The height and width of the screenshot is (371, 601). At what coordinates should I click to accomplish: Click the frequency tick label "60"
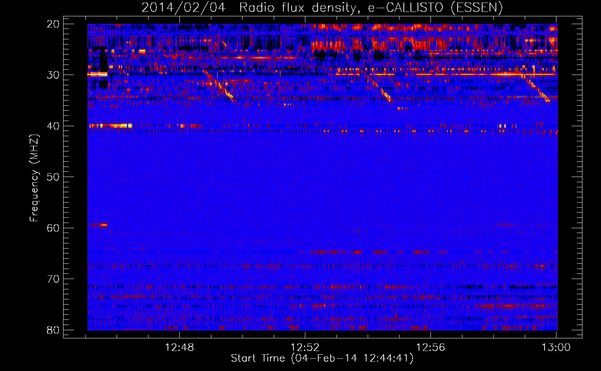coord(53,228)
